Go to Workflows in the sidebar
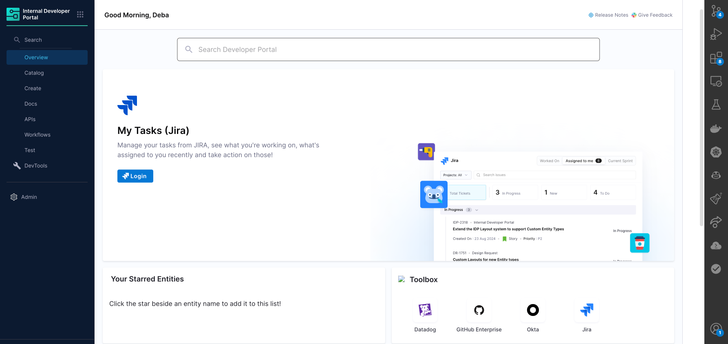728x344 pixels. point(38,135)
